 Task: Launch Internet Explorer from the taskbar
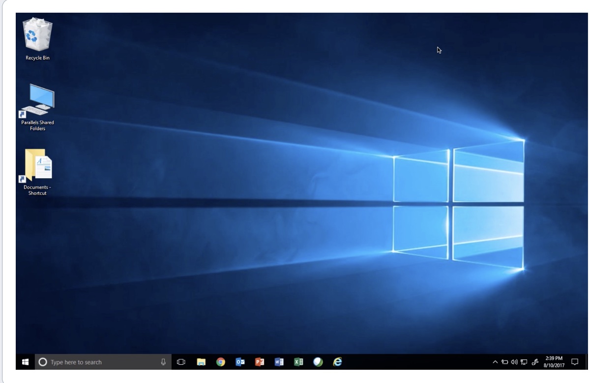(x=337, y=362)
